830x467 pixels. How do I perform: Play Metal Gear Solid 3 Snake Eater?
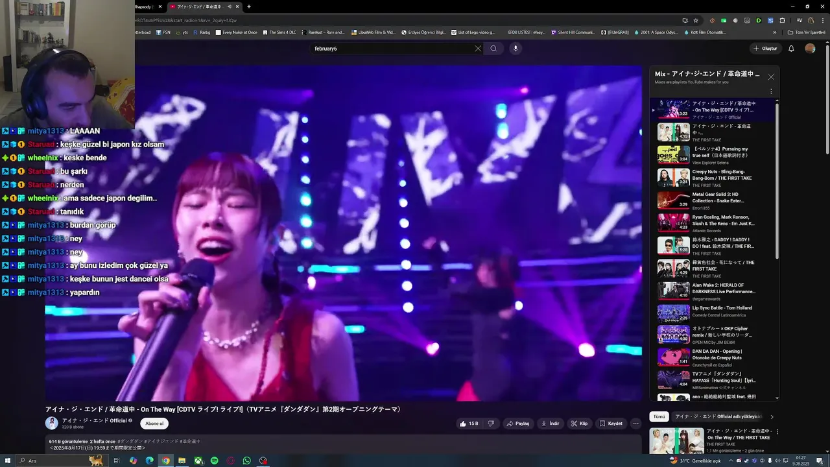pos(707,200)
